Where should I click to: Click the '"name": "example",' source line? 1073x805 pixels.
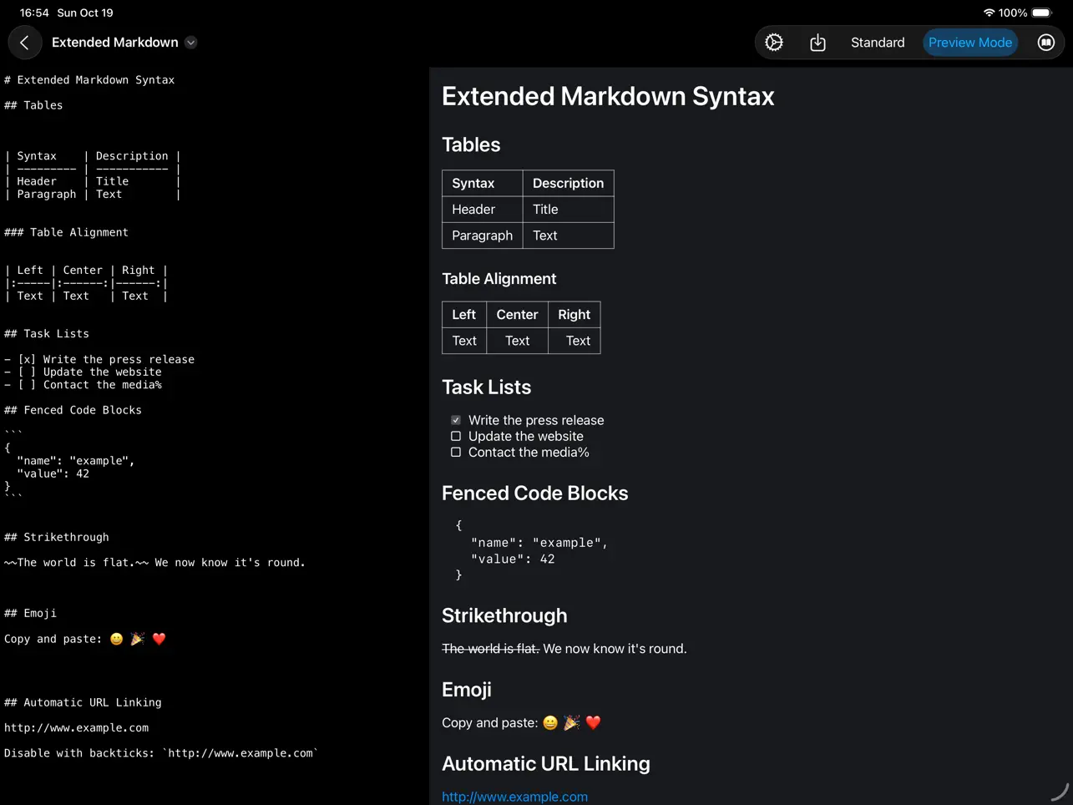pyautogui.click(x=75, y=461)
